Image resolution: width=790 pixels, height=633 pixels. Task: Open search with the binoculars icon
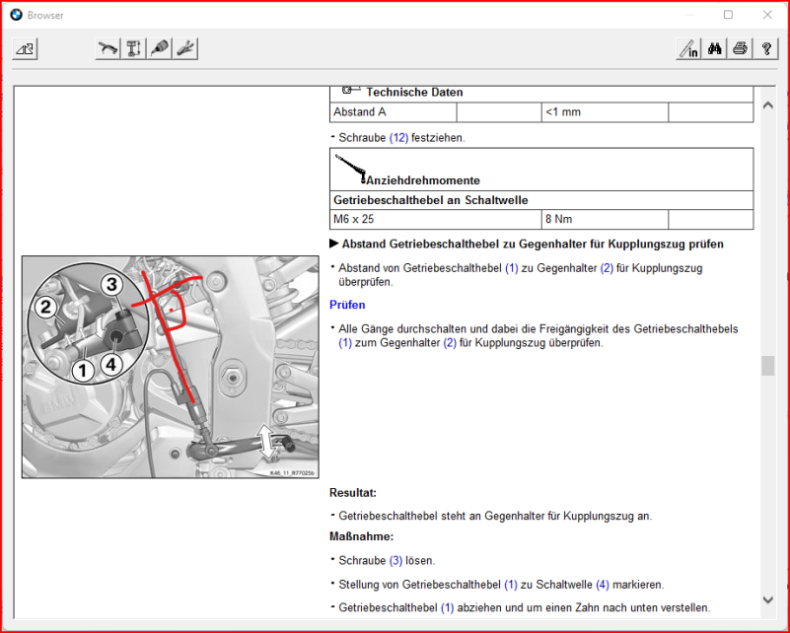(715, 48)
